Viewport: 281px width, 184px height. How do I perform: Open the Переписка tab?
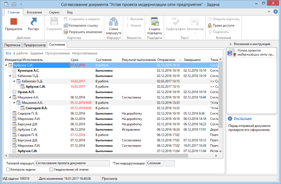(12, 45)
